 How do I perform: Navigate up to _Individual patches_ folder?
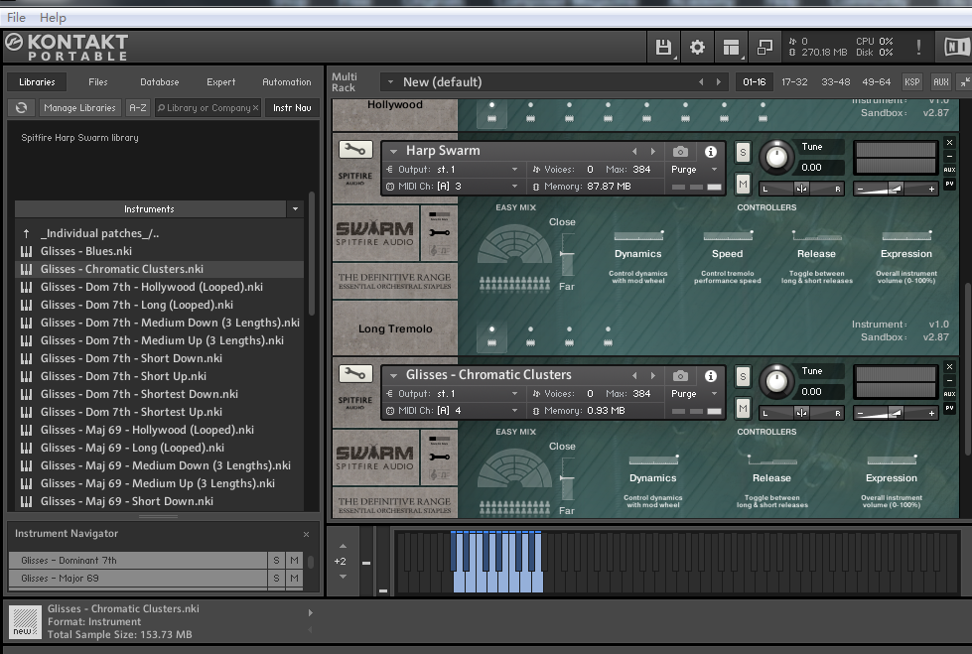(x=99, y=233)
